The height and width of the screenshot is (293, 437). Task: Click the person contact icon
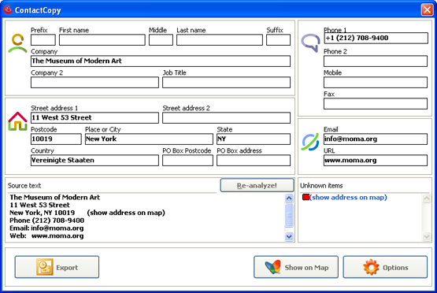coord(17,43)
